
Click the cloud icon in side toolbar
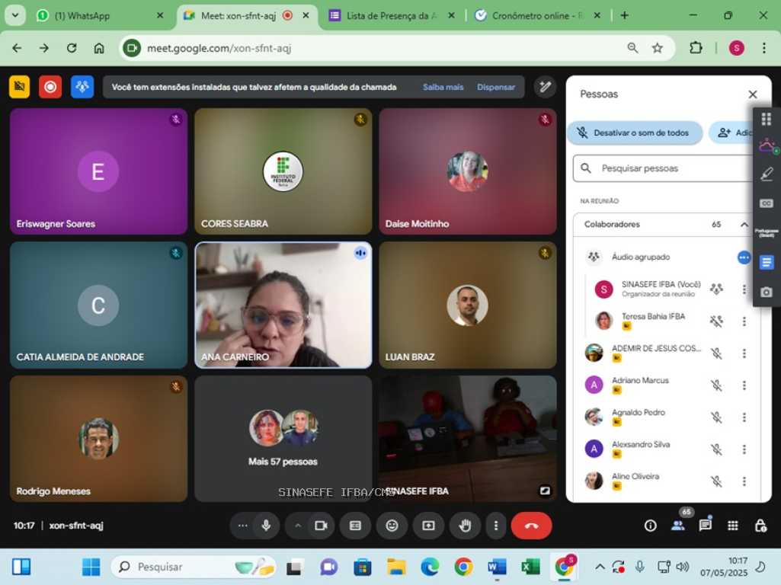click(766, 146)
